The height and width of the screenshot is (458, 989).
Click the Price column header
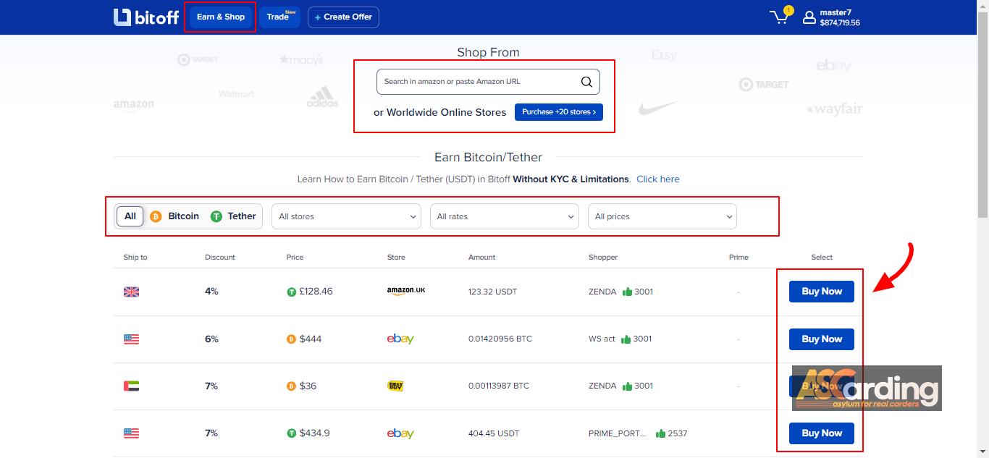pos(295,258)
